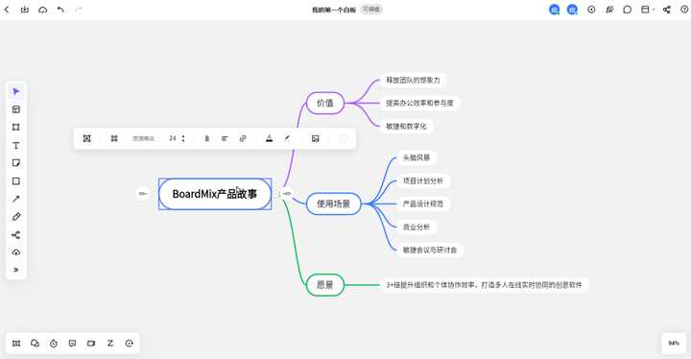Click the Z icon in bottom toolbar
Screen dimensions: 691x359
[110, 343]
